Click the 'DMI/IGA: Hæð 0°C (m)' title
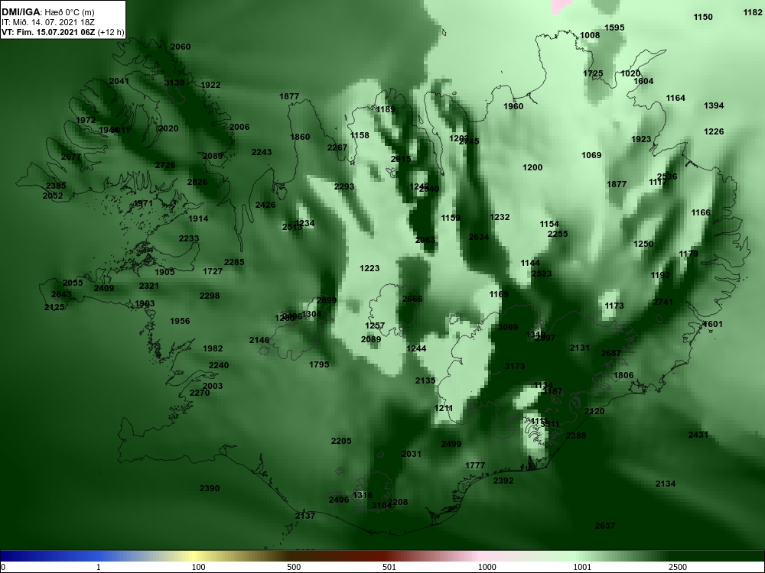This screenshot has width=765, height=573. (x=47, y=12)
